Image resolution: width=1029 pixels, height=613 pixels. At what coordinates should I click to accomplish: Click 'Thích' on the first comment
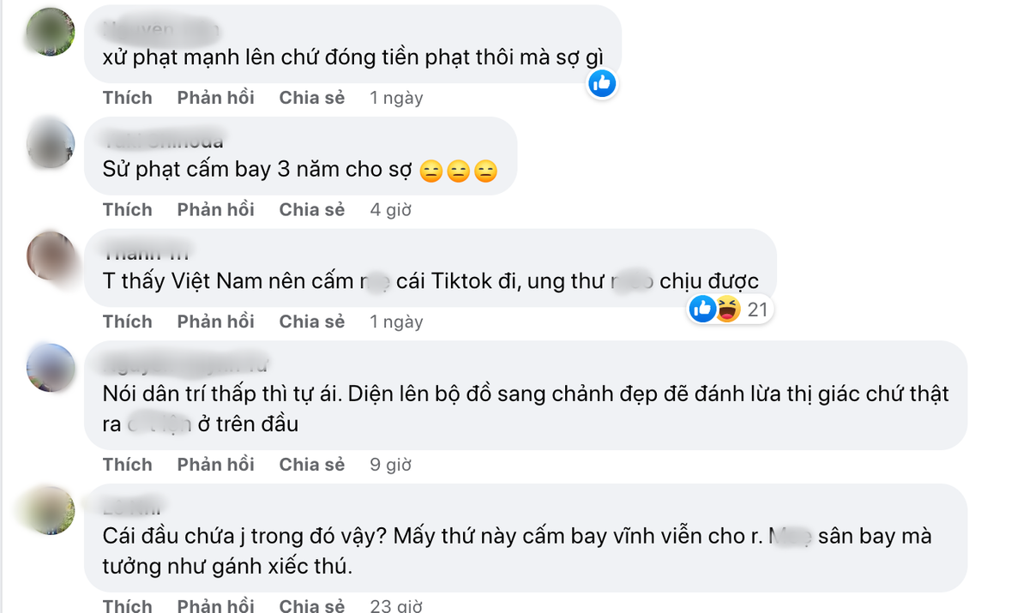(128, 97)
